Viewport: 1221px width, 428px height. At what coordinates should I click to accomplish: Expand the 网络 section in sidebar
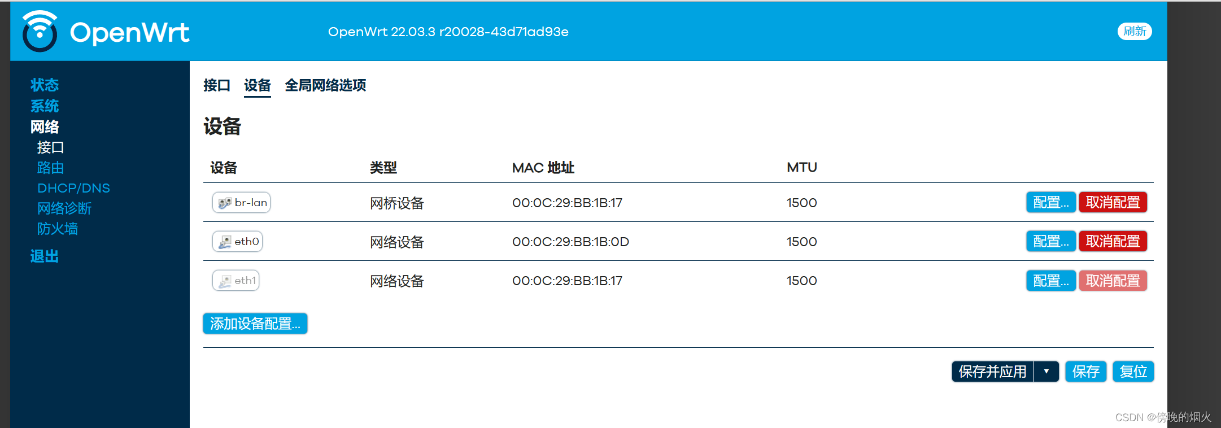click(45, 126)
